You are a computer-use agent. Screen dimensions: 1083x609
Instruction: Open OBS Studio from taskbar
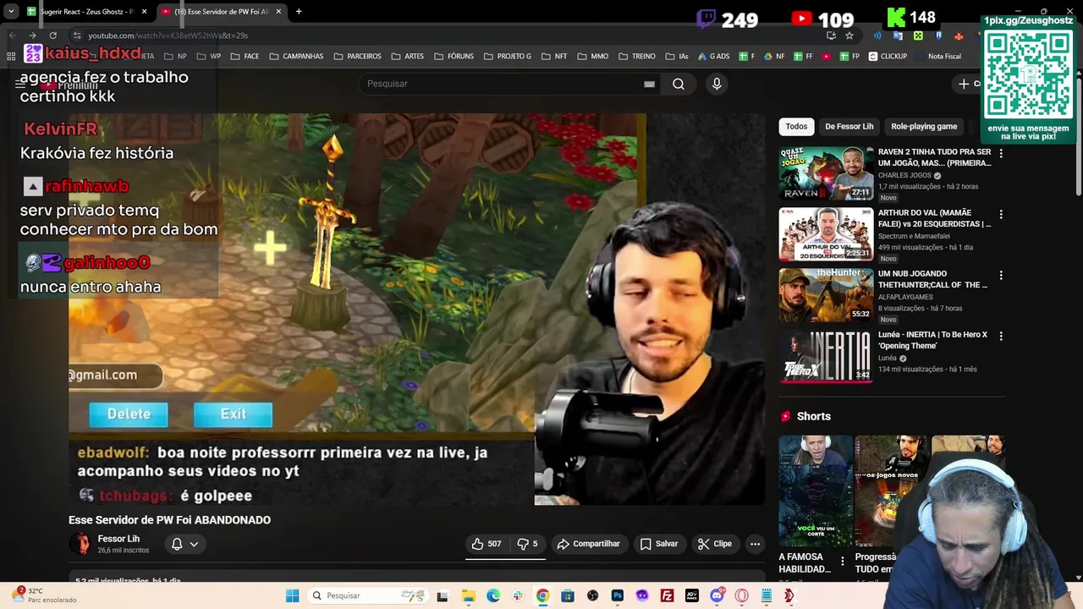(592, 595)
